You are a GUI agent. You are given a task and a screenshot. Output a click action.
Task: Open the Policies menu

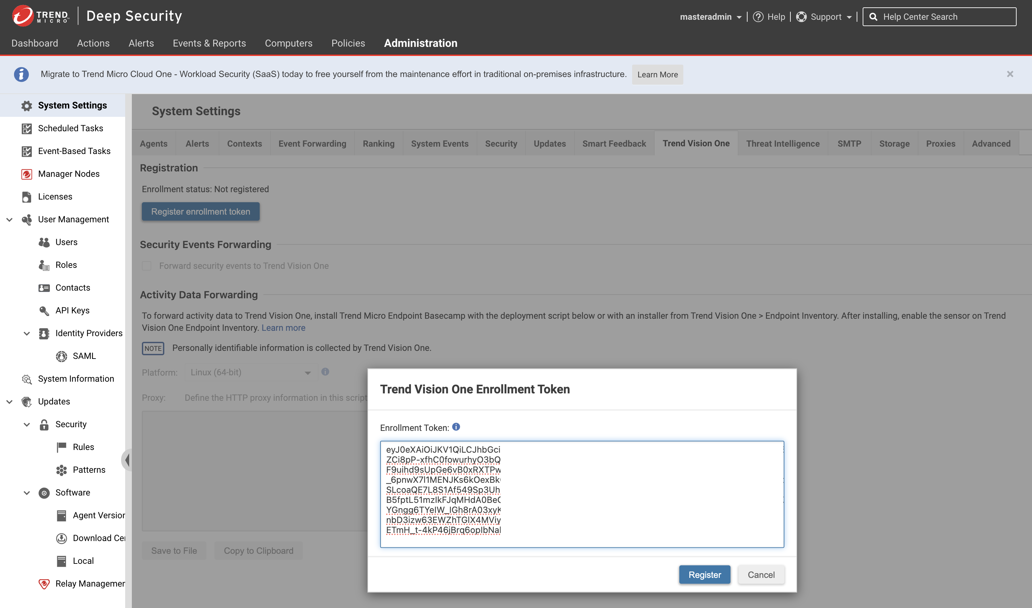tap(348, 43)
